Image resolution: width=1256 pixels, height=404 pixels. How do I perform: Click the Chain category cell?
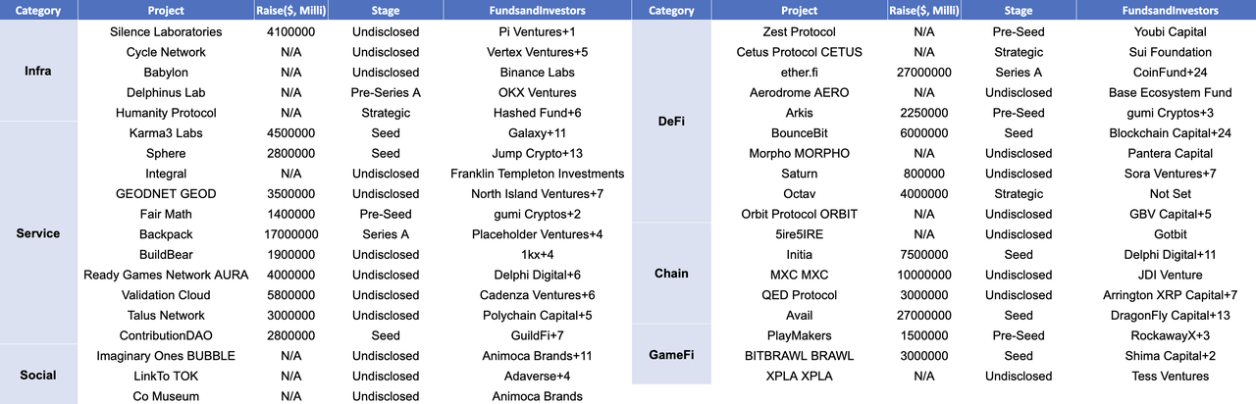point(671,274)
